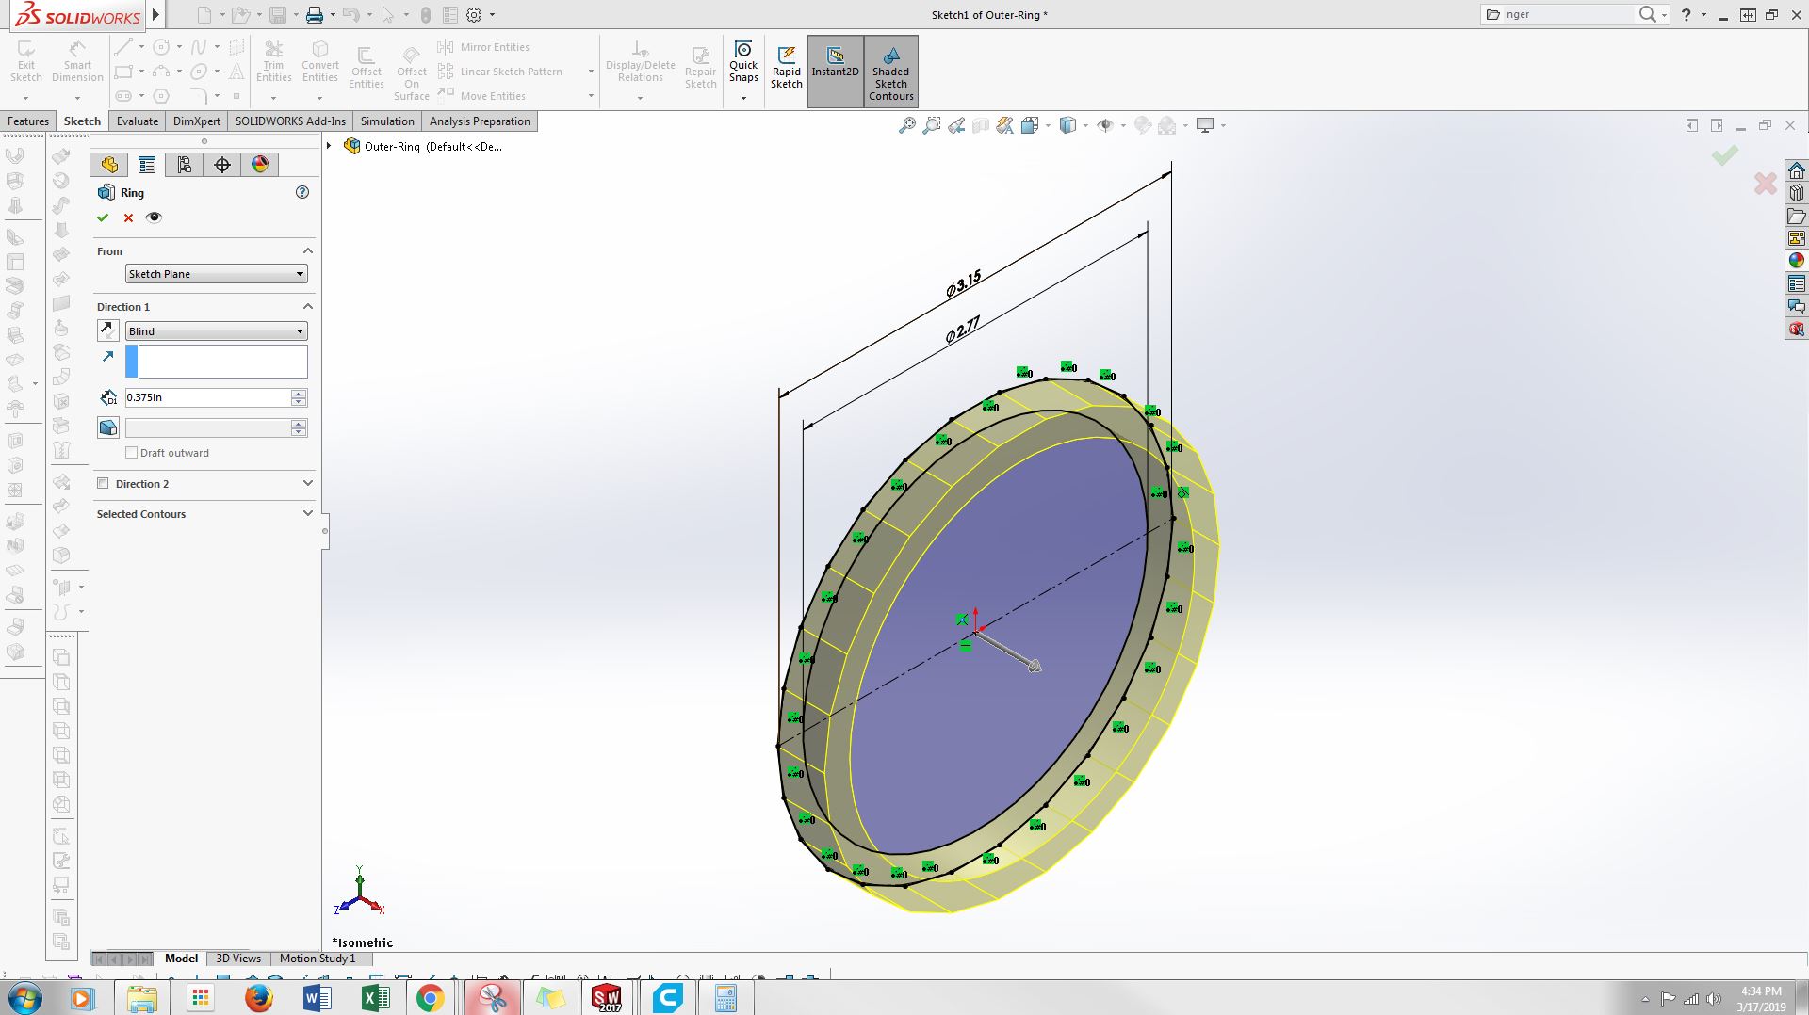Click Convert Entities icon
Screen dimensions: 1809x1015
click(320, 62)
